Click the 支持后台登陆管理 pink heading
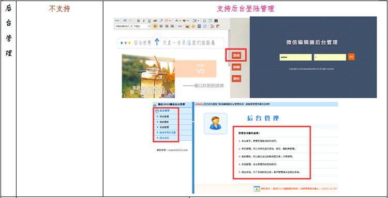Viewport: 388px width, 198px height. pyautogui.click(x=245, y=9)
